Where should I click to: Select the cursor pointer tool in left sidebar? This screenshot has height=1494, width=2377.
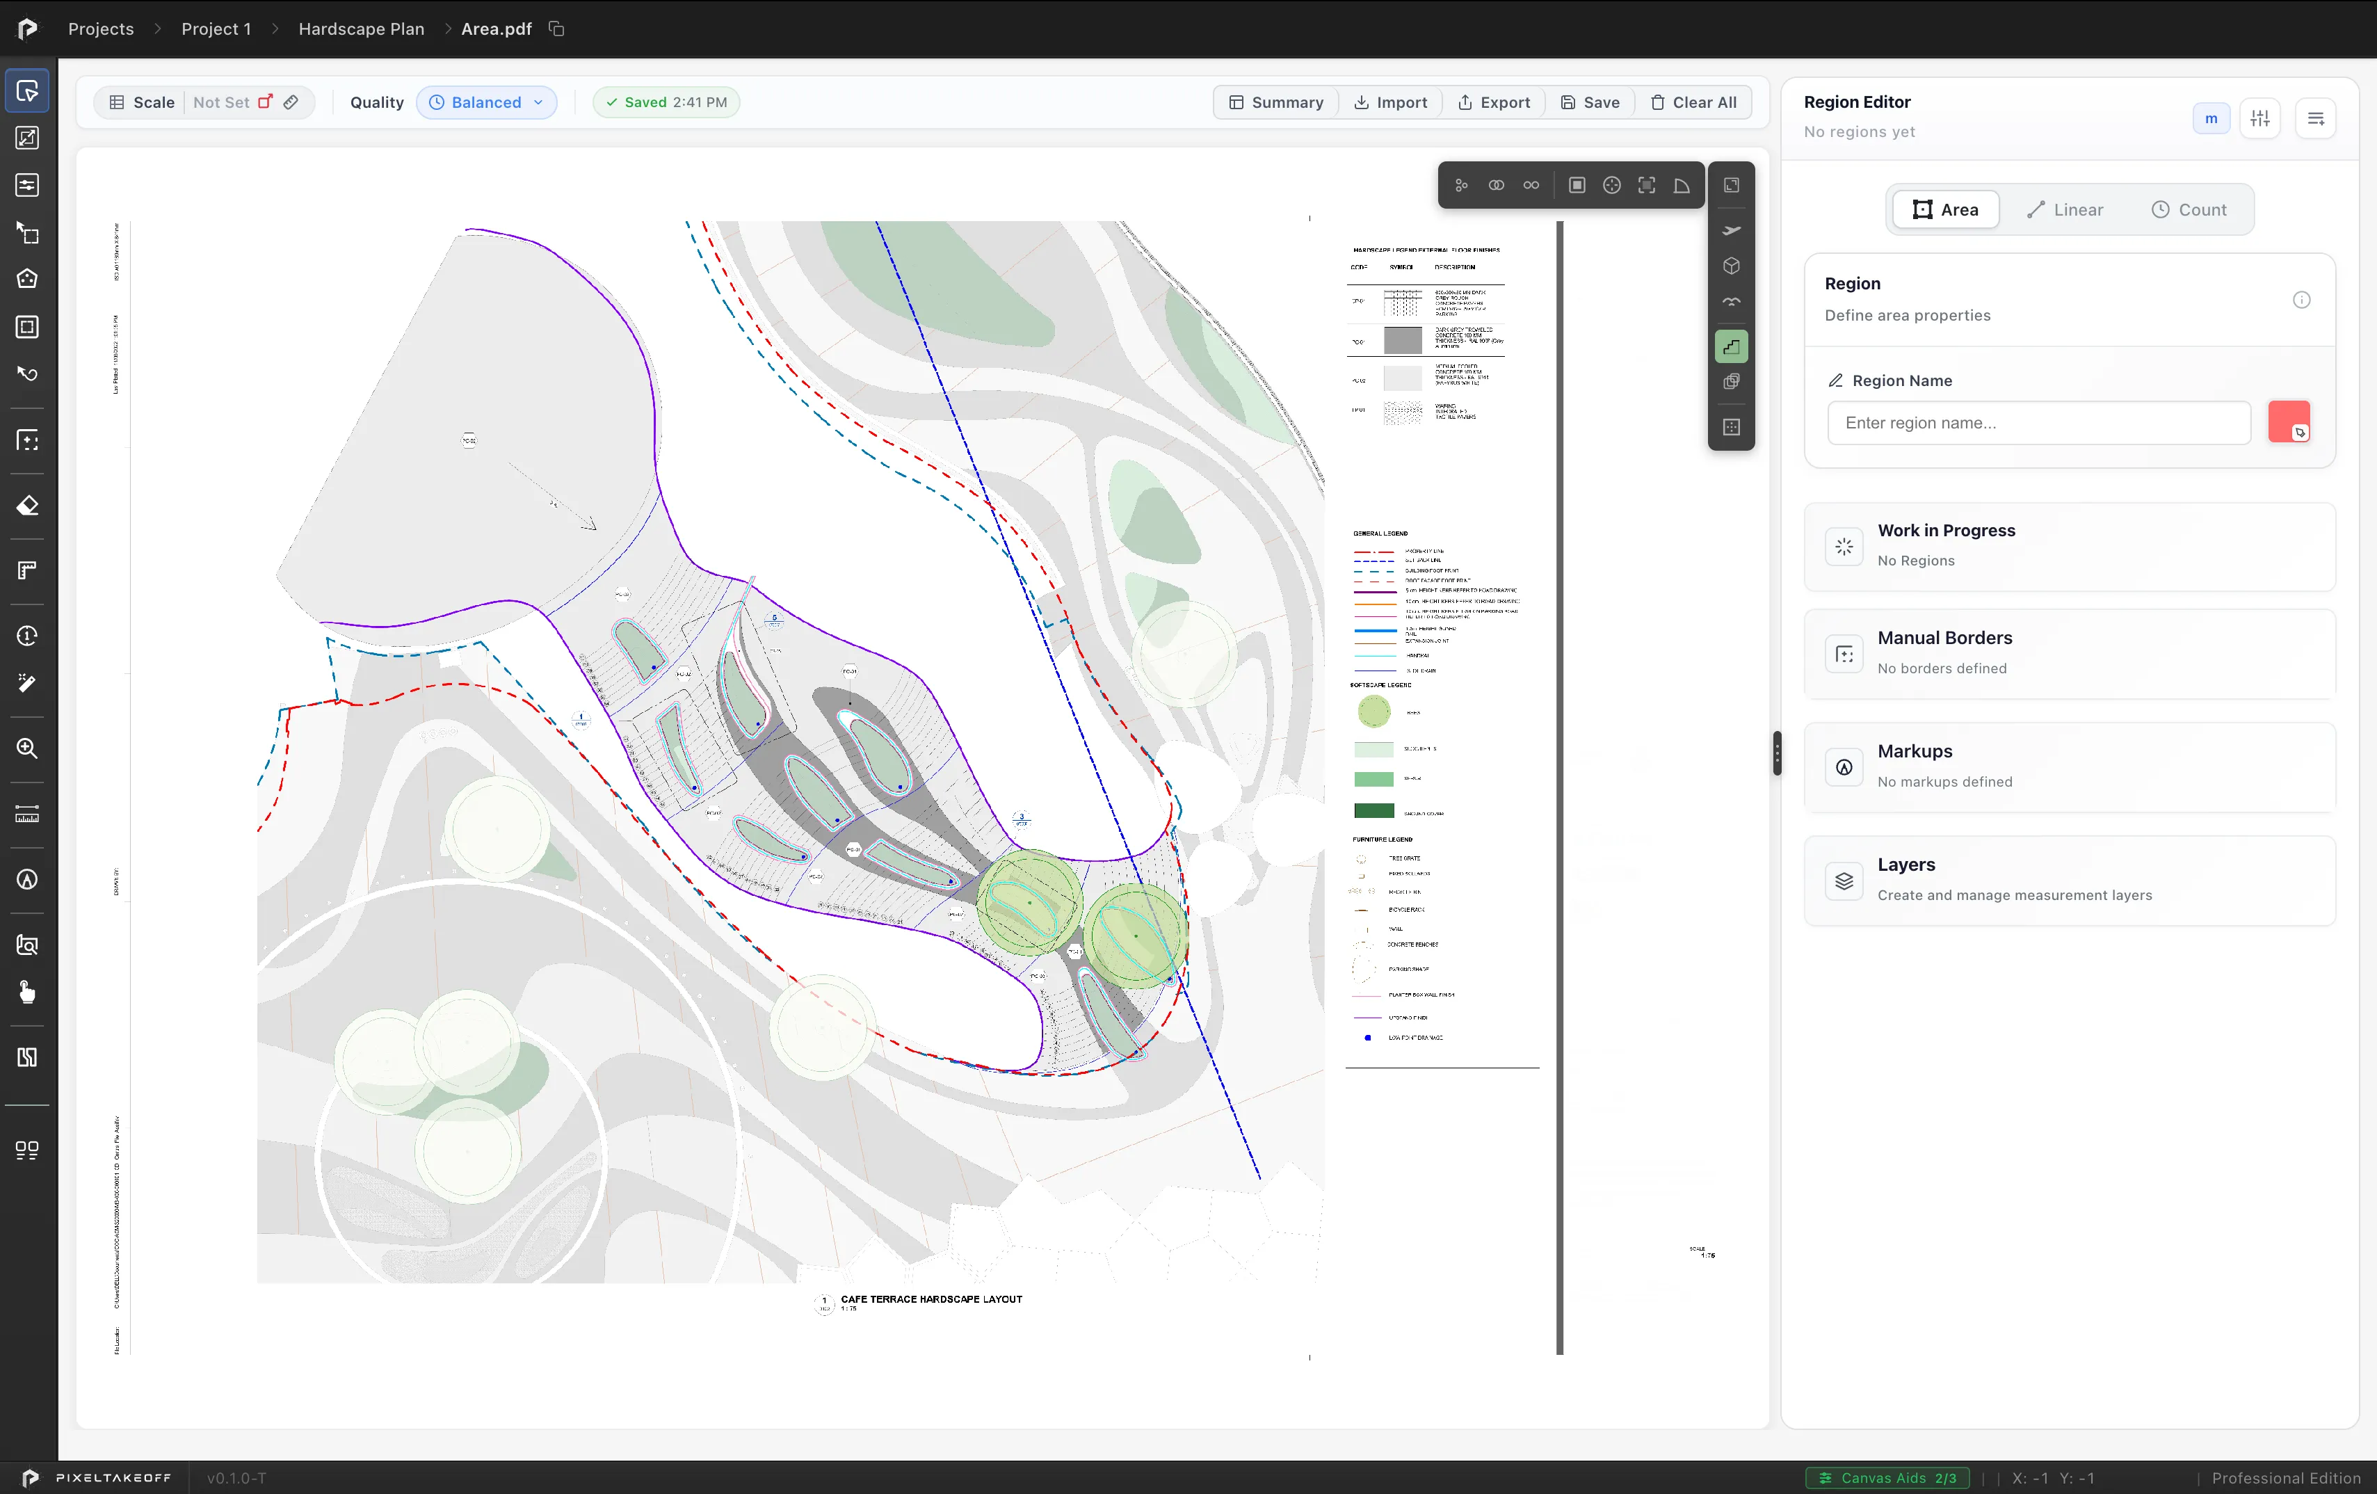click(x=28, y=91)
